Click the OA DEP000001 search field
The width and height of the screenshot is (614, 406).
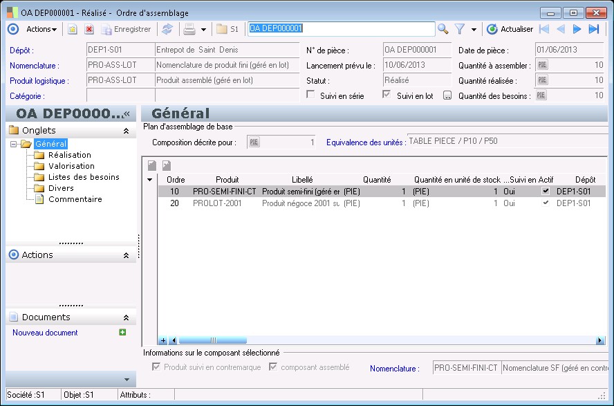point(342,28)
